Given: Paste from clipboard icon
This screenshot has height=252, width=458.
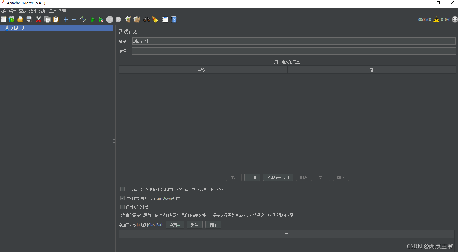Looking at the screenshot, I should [x=56, y=19].
